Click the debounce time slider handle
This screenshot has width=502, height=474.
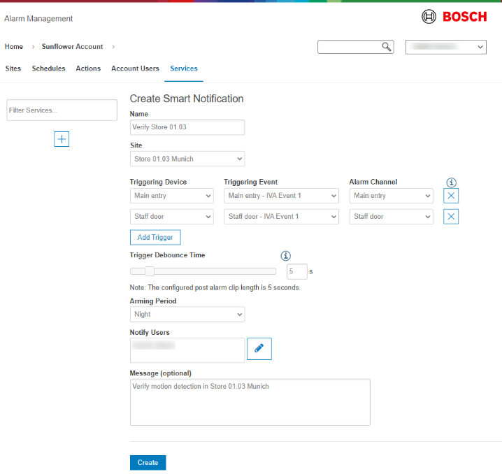[x=149, y=271]
